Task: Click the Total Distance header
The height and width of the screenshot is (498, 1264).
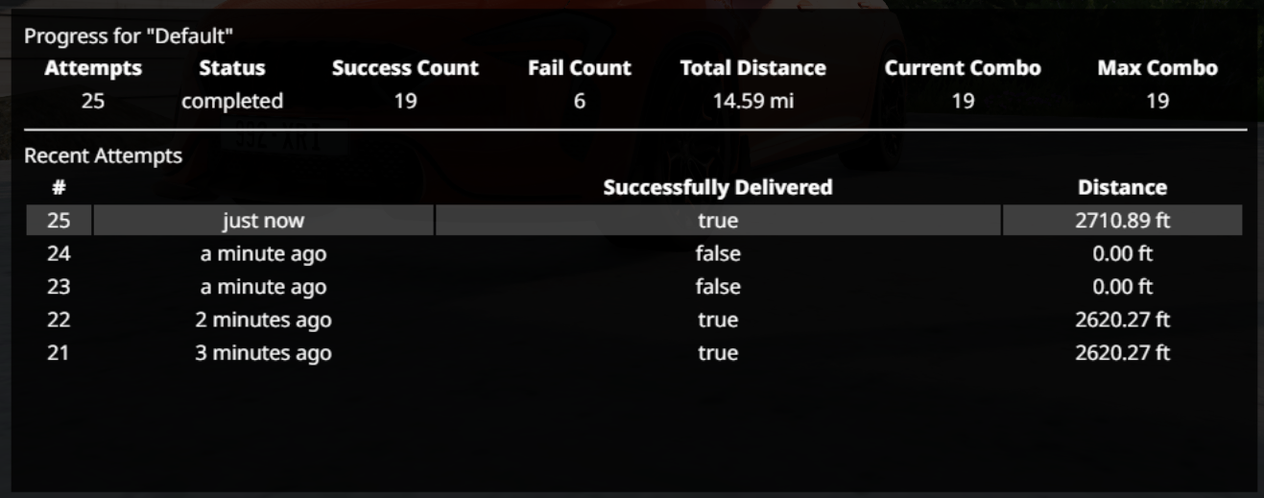Action: pyautogui.click(x=753, y=68)
